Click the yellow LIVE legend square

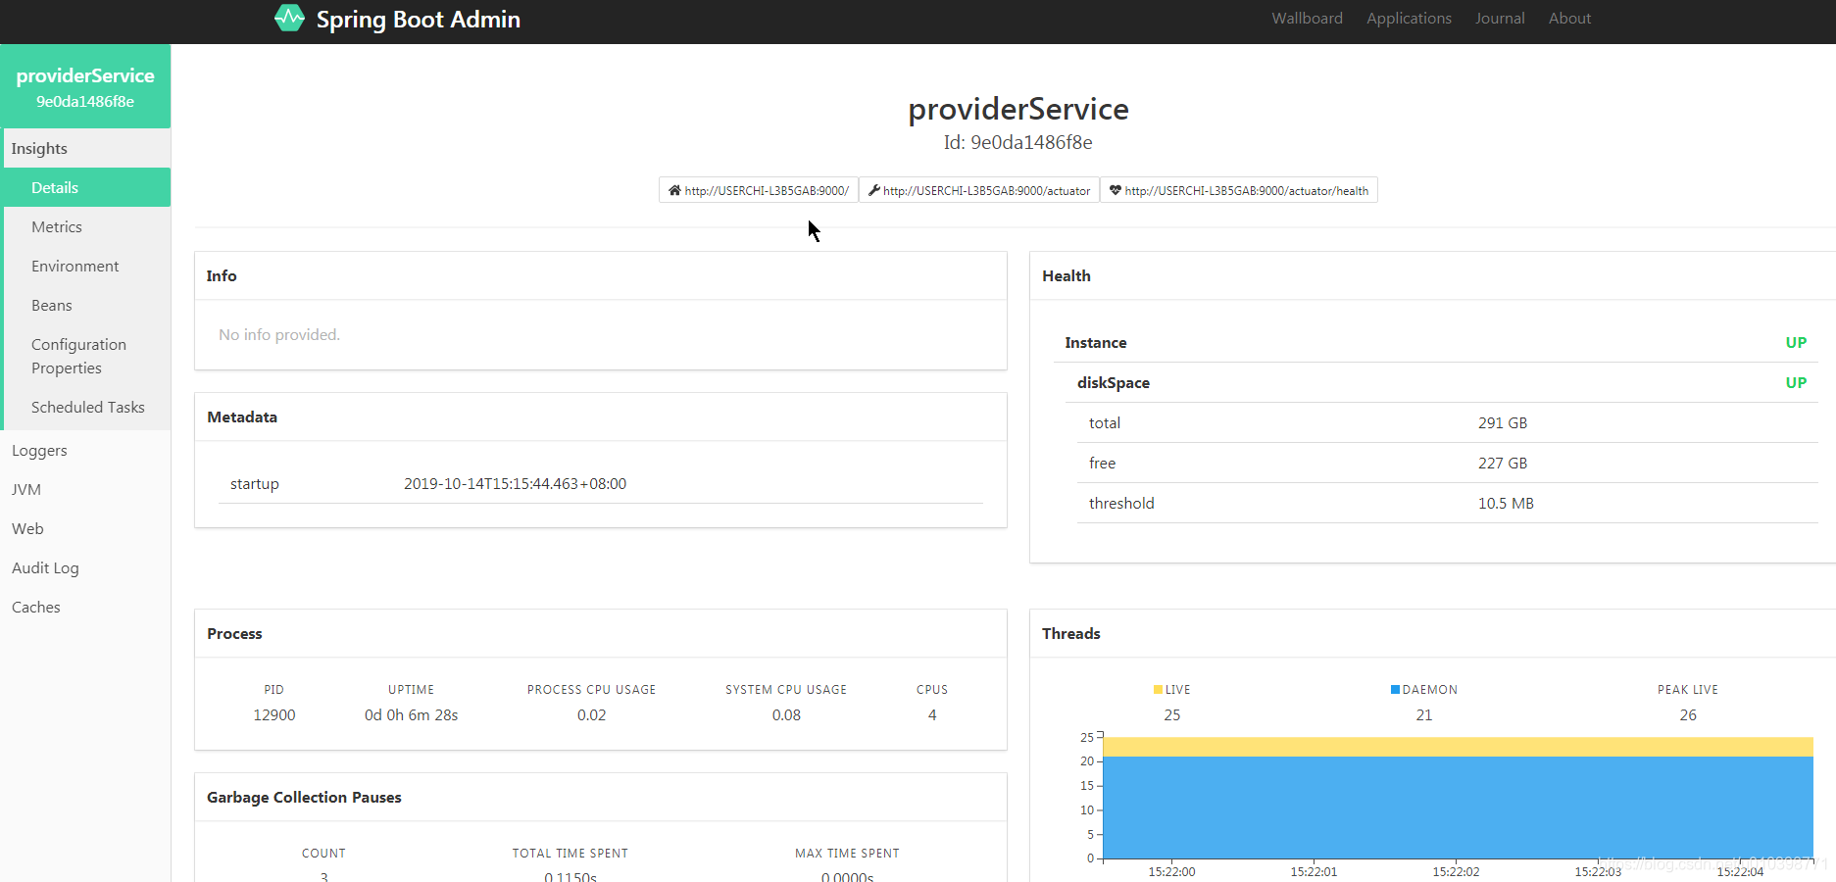pyautogui.click(x=1158, y=690)
